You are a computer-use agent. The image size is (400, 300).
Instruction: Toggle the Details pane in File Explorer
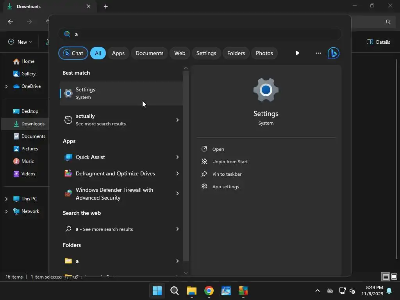tap(378, 42)
